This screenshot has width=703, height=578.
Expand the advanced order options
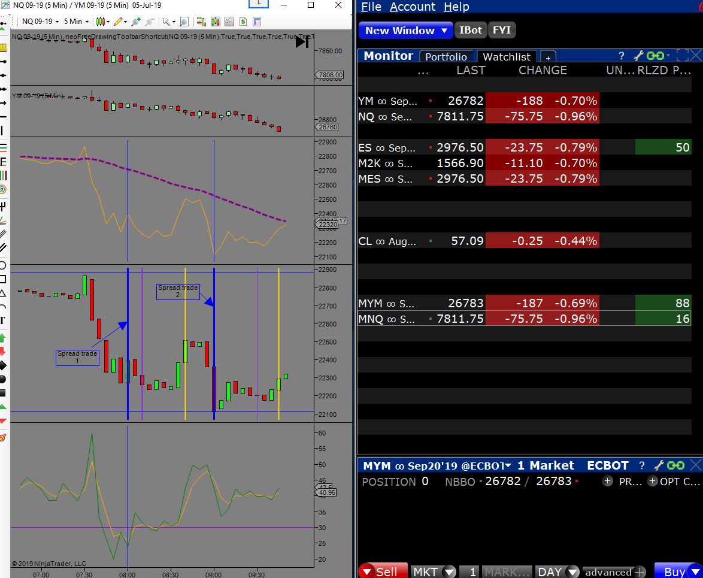(x=615, y=572)
